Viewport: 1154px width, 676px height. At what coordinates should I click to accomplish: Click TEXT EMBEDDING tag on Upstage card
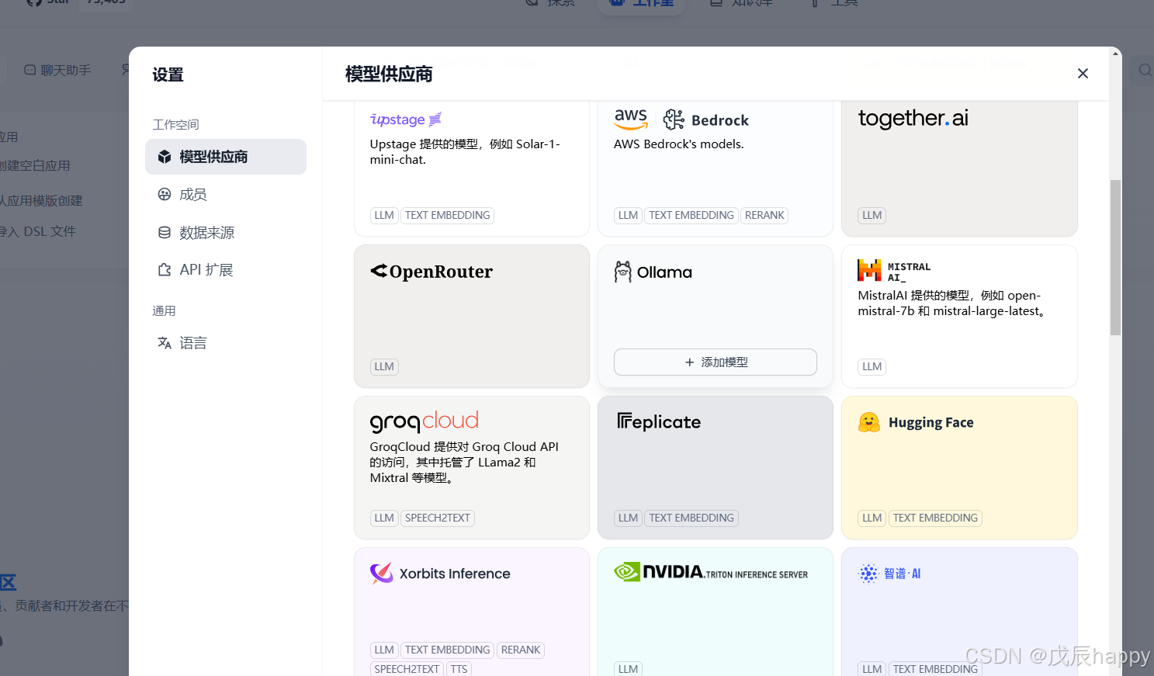(x=448, y=216)
